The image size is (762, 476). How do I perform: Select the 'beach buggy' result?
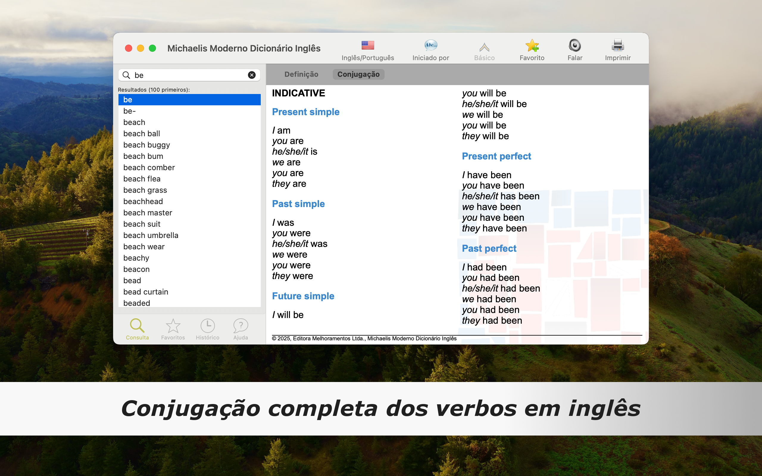[189, 145]
